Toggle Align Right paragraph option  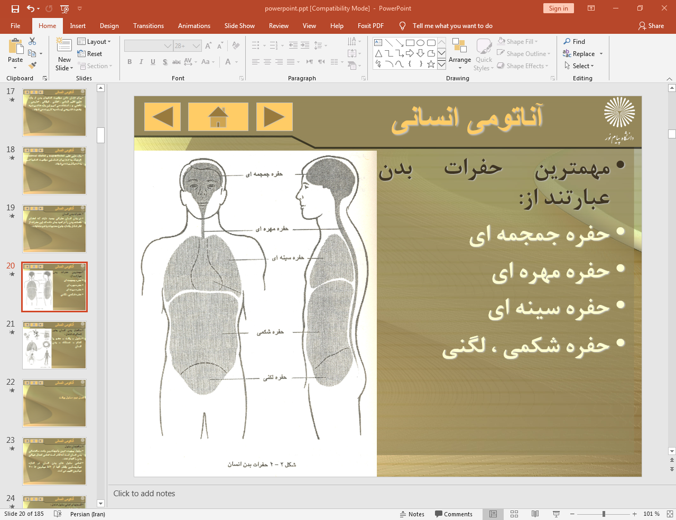point(279,62)
